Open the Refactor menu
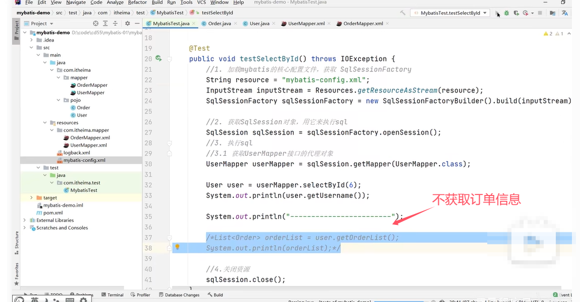Viewport: 580px width, 302px height. [137, 2]
